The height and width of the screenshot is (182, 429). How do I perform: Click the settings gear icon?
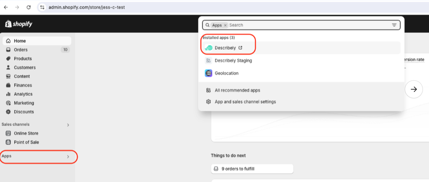pos(208,102)
